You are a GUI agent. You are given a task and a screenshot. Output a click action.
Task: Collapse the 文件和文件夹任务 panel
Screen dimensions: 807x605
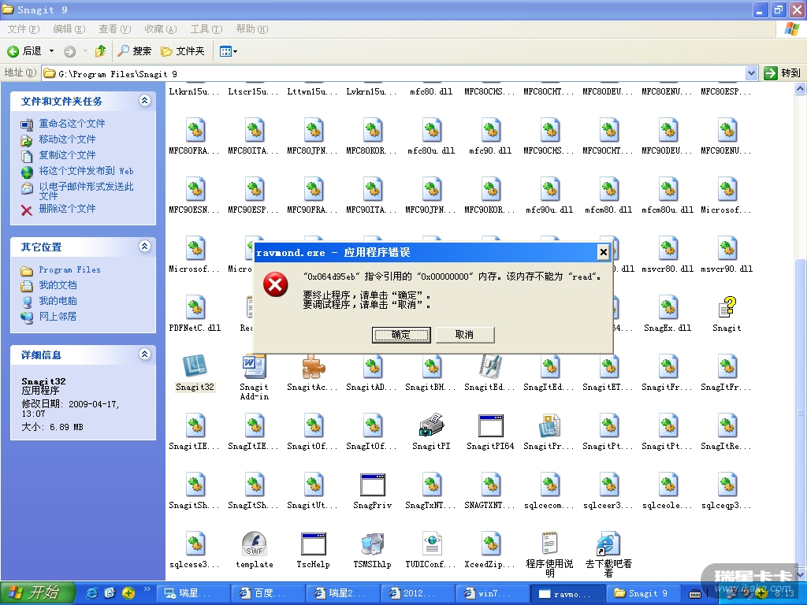(x=145, y=101)
